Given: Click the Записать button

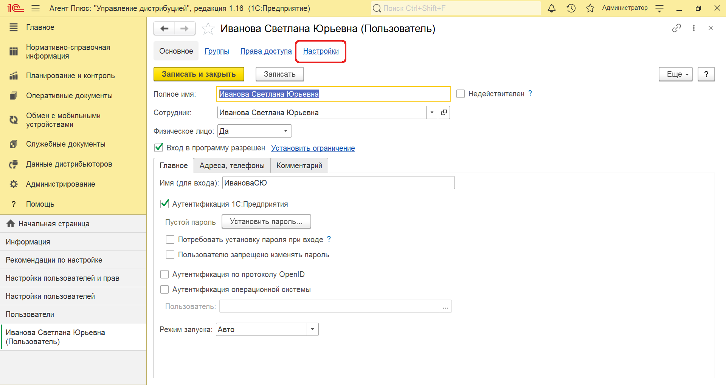Looking at the screenshot, I should coord(279,74).
